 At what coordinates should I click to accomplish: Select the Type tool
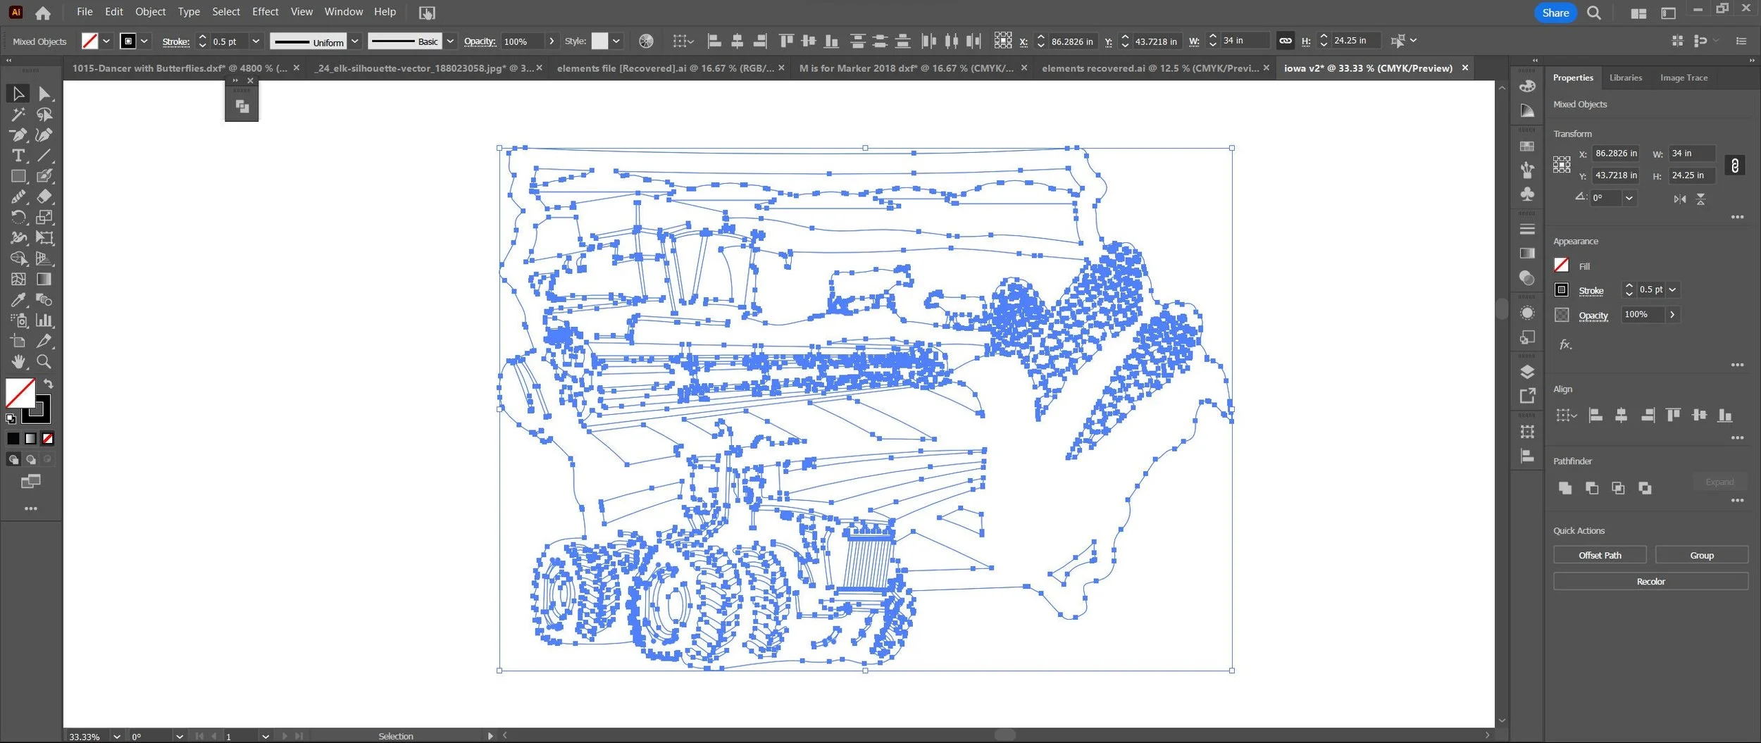[x=18, y=155]
